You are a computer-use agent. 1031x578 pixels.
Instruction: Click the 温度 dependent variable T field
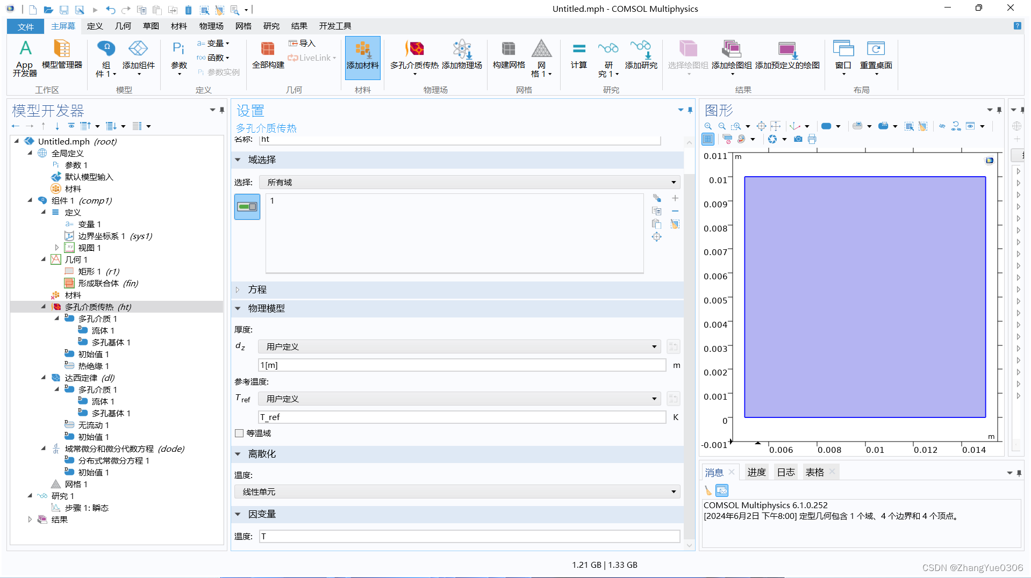point(469,536)
